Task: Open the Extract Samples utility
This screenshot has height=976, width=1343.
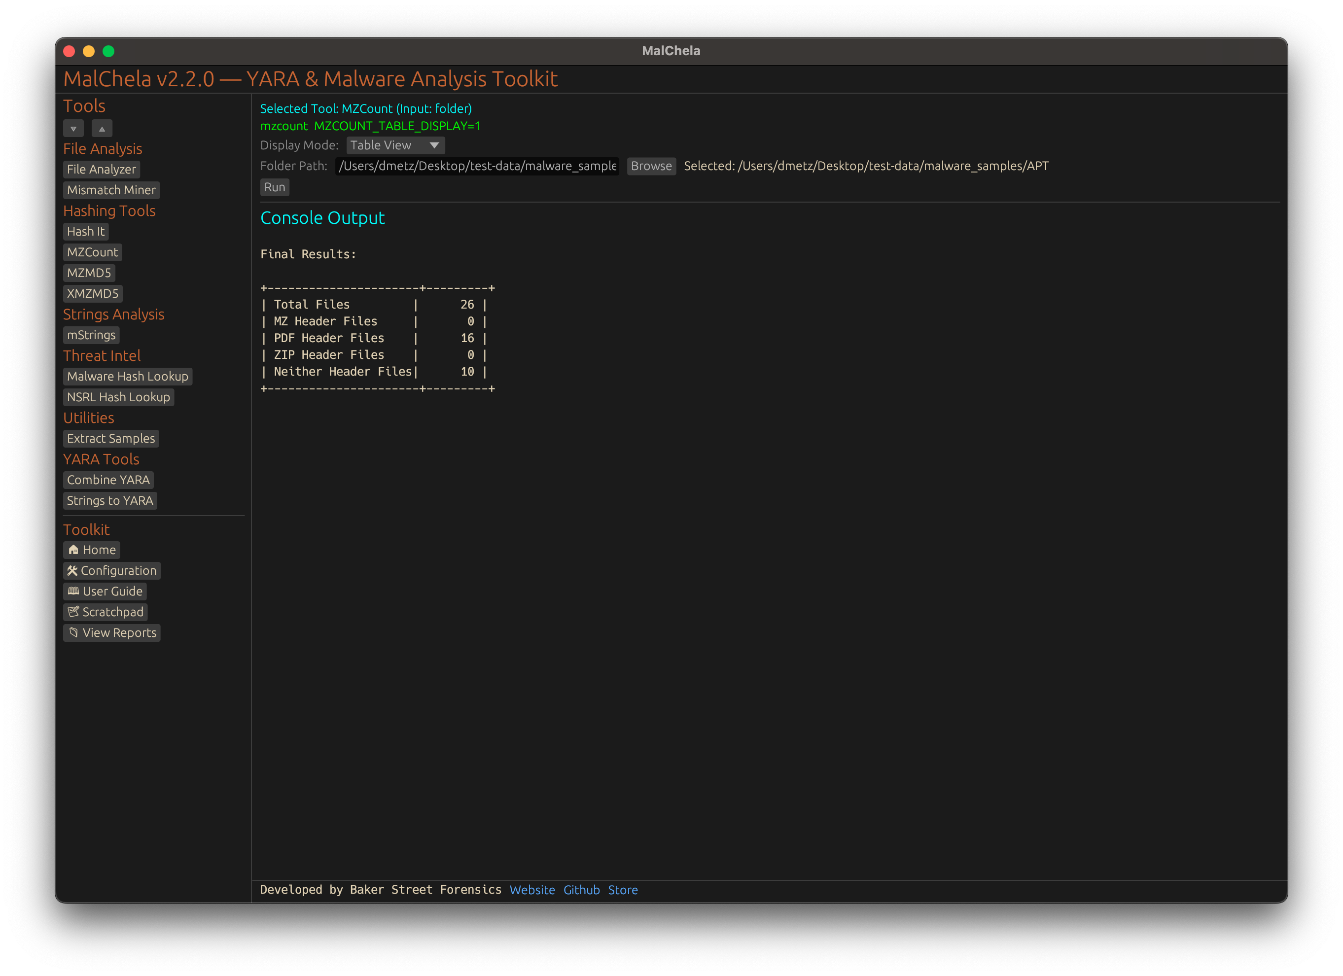Action: pyautogui.click(x=111, y=439)
